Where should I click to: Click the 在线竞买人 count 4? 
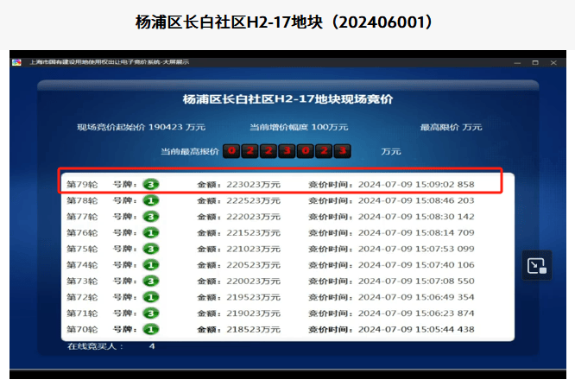(x=152, y=346)
